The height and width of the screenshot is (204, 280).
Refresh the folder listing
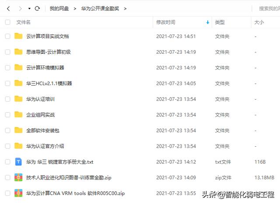pyautogui.click(x=37, y=8)
